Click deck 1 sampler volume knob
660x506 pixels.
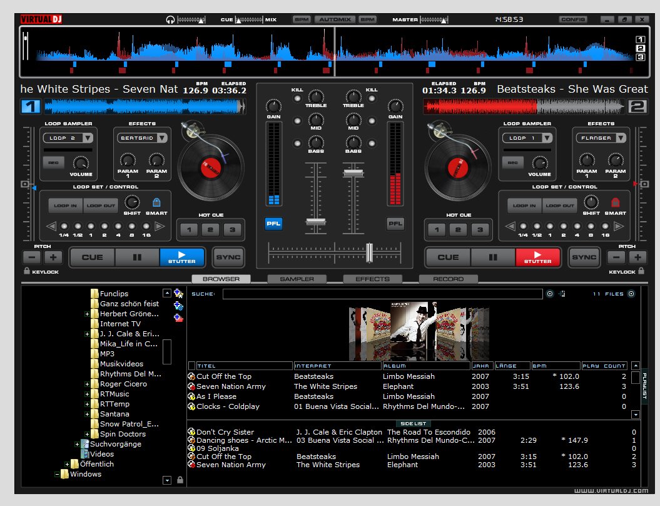81,163
